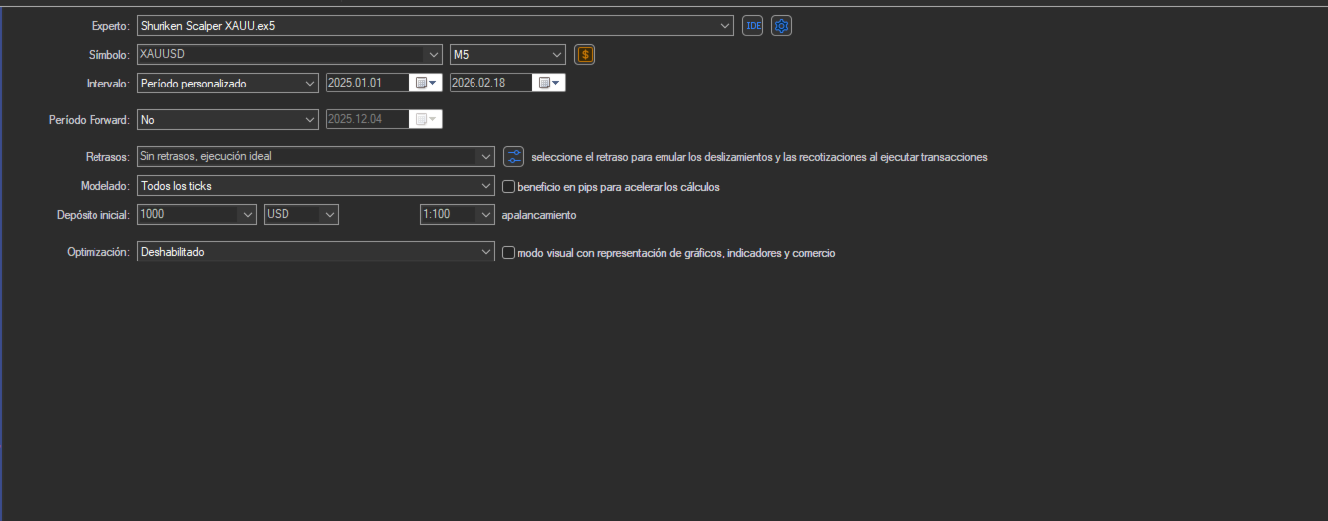
Task: Open calendar picker for start date 2025.01.01
Action: (x=427, y=83)
